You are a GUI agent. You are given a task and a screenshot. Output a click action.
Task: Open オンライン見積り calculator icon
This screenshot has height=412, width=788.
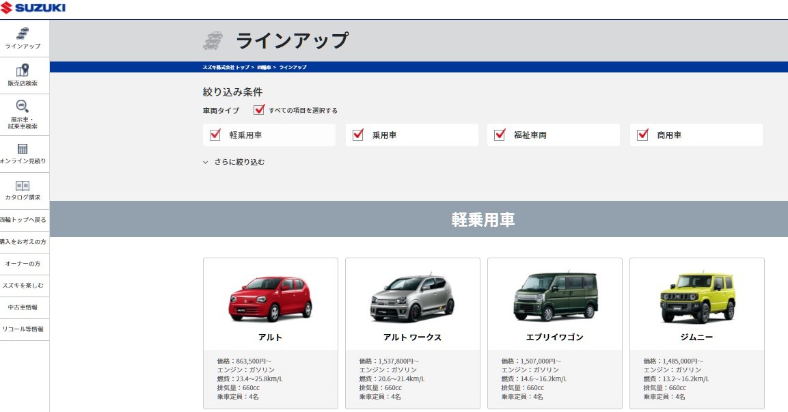tap(23, 149)
